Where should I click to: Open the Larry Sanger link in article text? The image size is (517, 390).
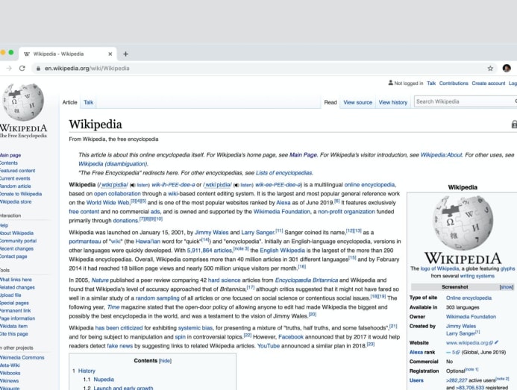click(x=258, y=233)
